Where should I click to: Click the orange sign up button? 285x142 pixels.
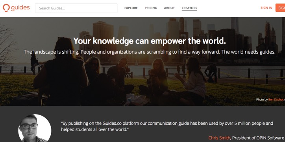tap(280, 8)
